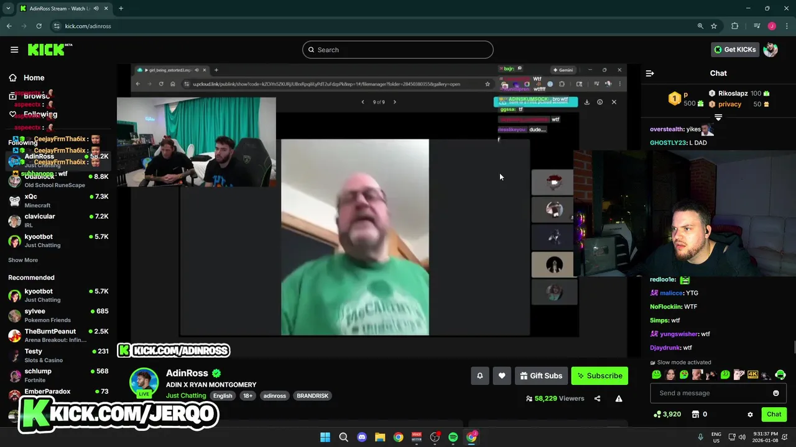Screen dimensions: 796x447
Task: Click username GHOSTLY23 in chat
Action: click(x=669, y=143)
